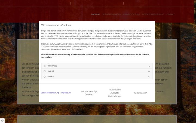
Task: Open the KONTAKT menu item
Action: pos(170,14)
